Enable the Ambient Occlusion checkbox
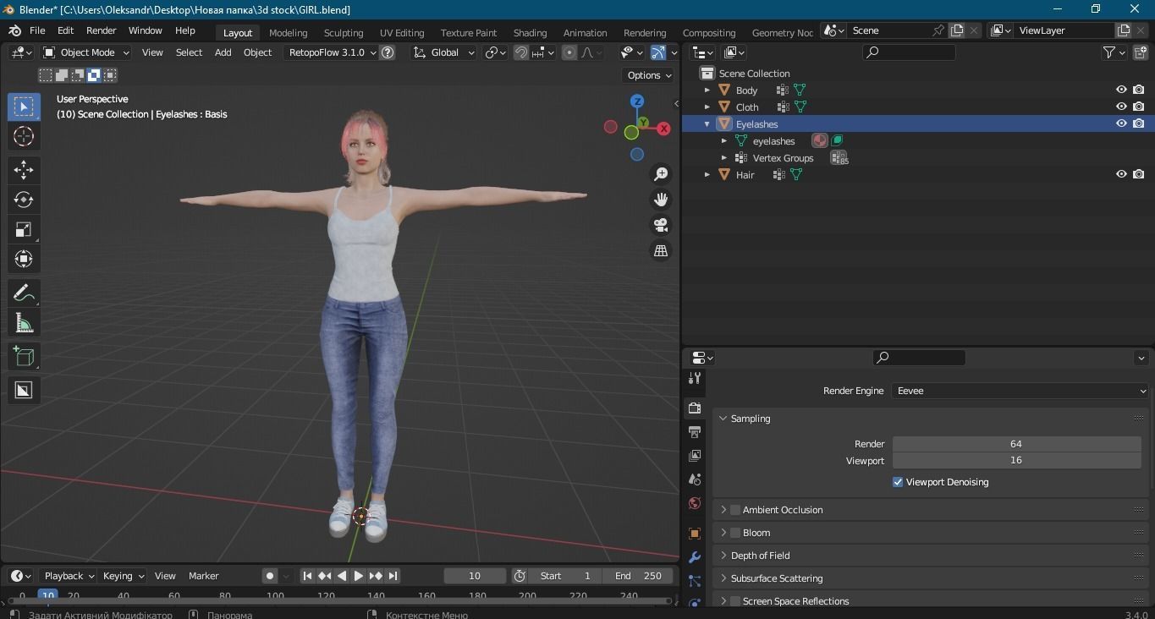 coord(735,510)
